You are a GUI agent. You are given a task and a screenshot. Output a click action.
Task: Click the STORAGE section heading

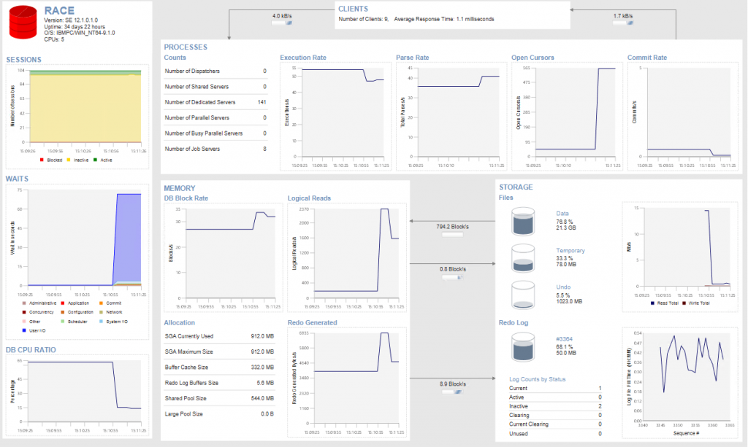pyautogui.click(x=516, y=187)
